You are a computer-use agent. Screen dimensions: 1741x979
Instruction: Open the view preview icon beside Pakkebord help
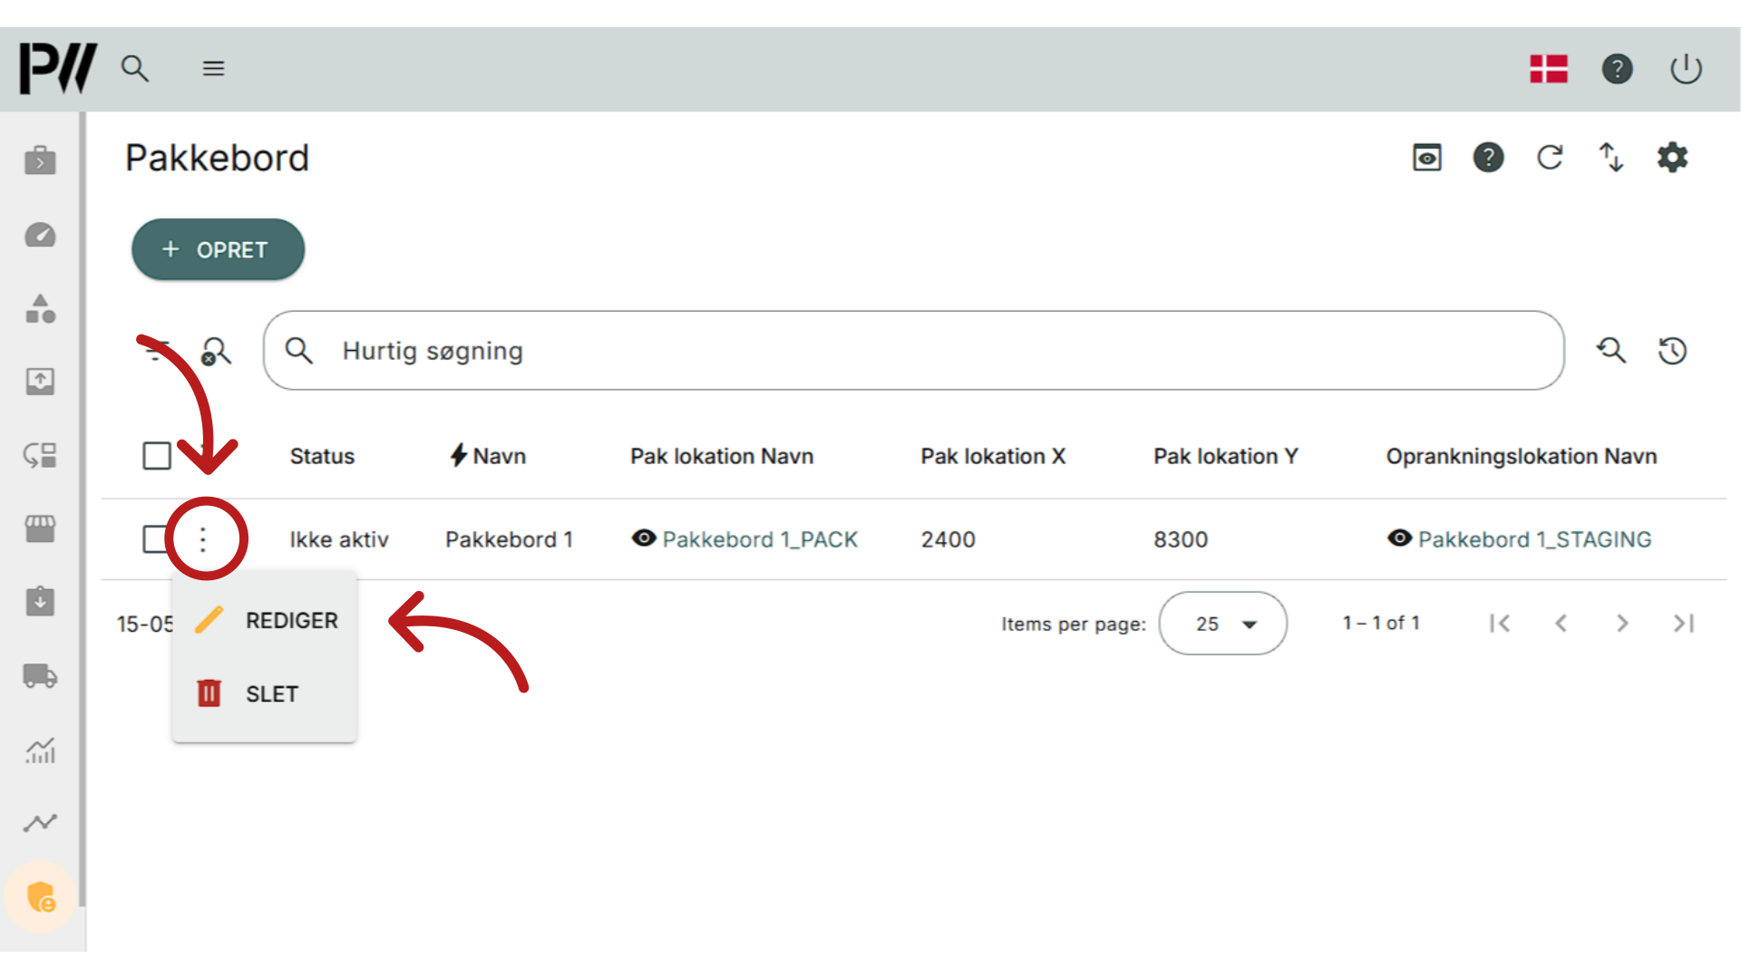click(1427, 158)
